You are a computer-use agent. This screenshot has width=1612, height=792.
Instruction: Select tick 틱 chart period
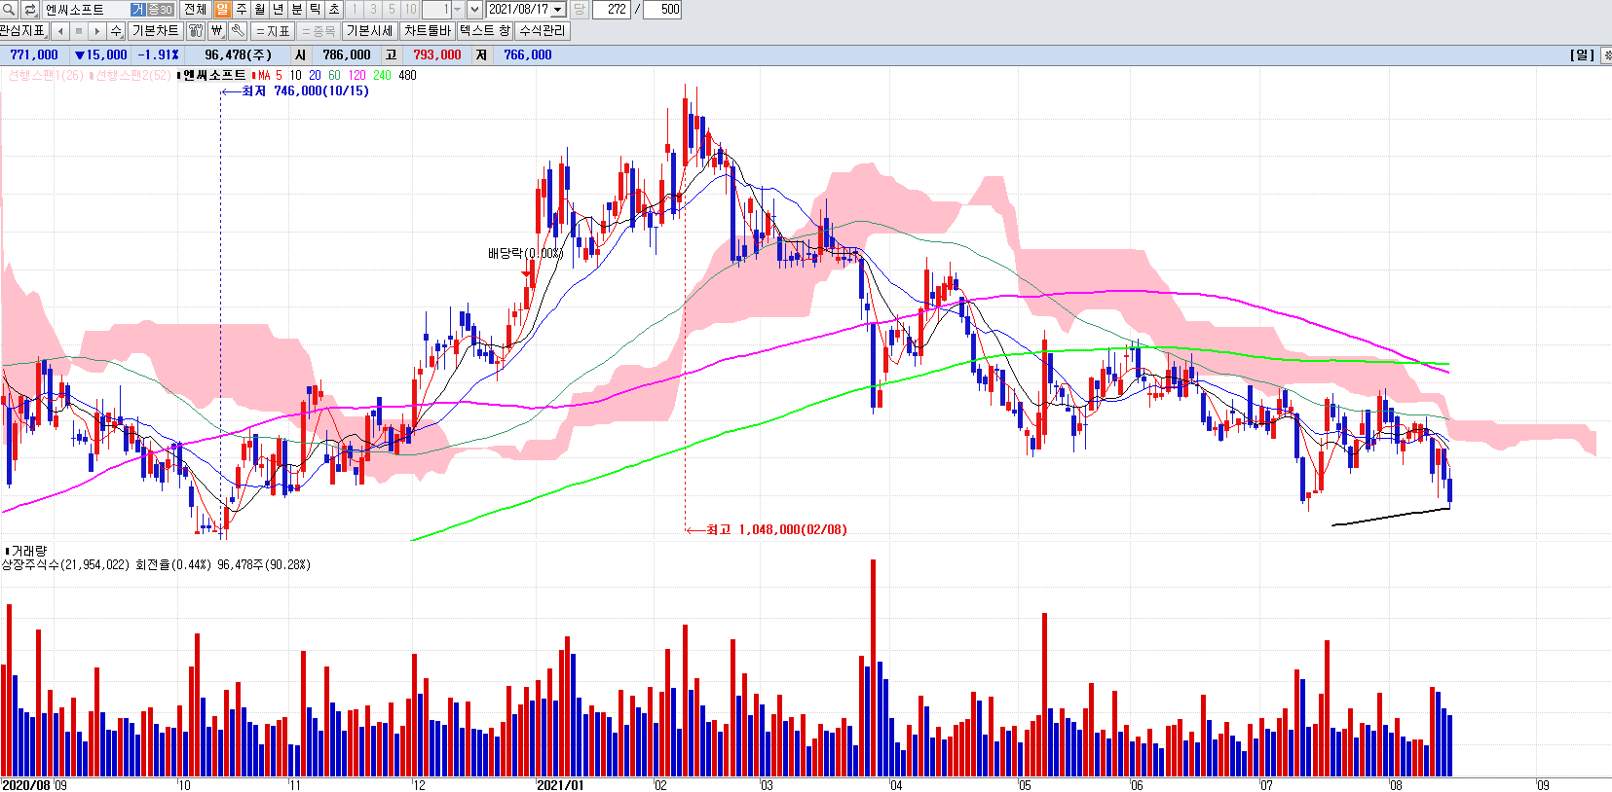(316, 10)
